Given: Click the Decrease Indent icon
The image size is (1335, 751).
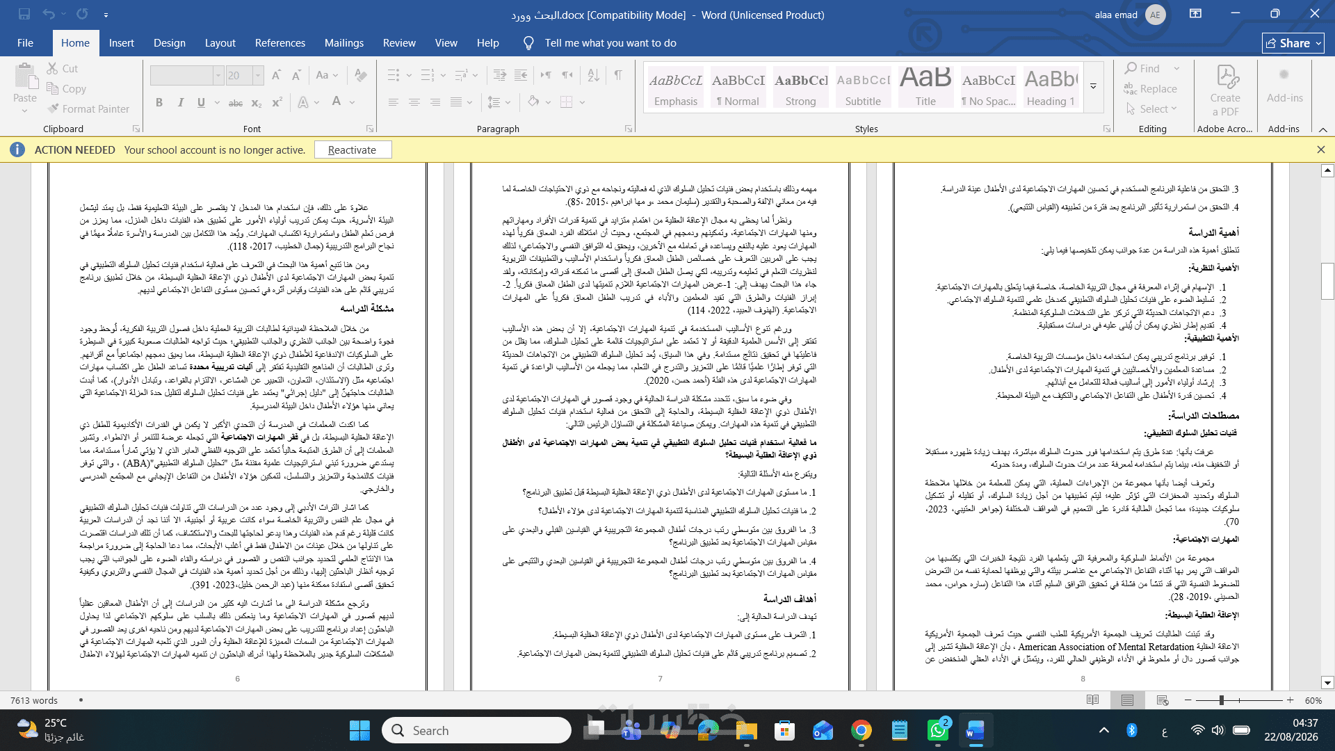Looking at the screenshot, I should (x=499, y=75).
